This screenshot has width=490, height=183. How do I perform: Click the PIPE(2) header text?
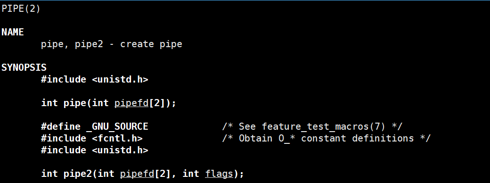pos(21,9)
